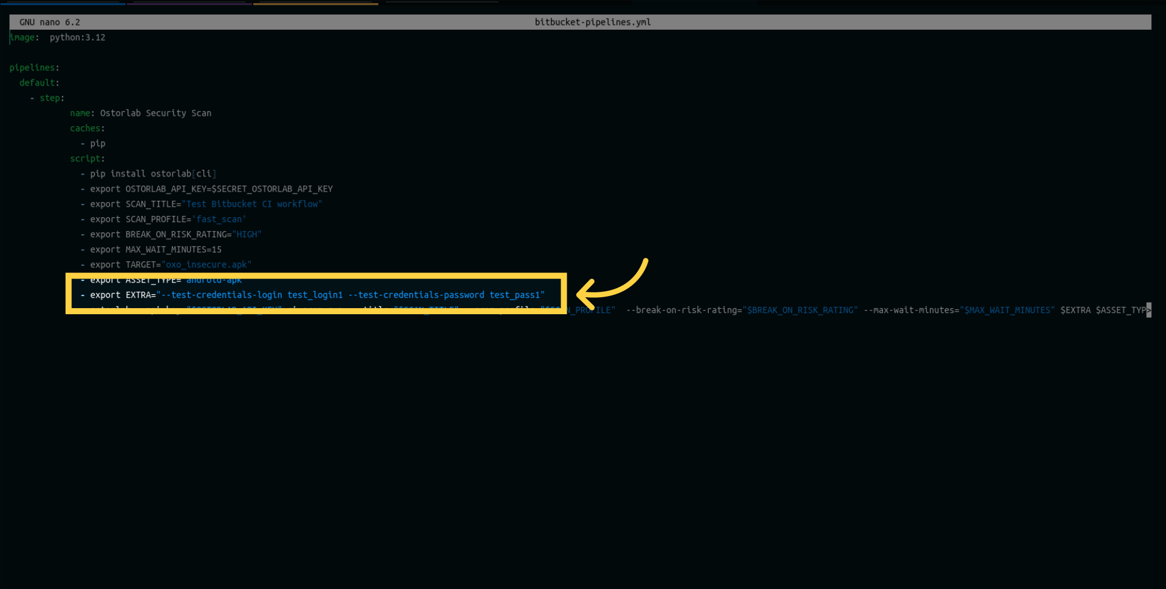The image size is (1166, 589).
Task: Place cursor on the caches key
Action: tap(84, 129)
